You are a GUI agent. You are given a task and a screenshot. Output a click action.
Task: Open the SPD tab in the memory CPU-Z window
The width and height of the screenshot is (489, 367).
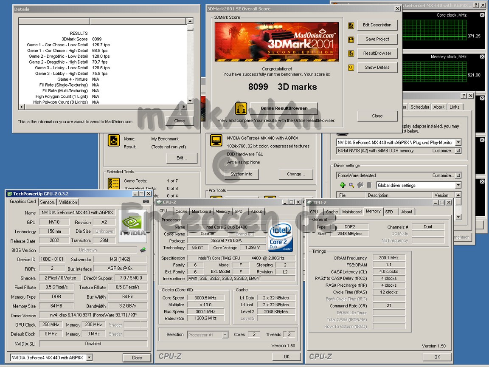click(x=389, y=212)
